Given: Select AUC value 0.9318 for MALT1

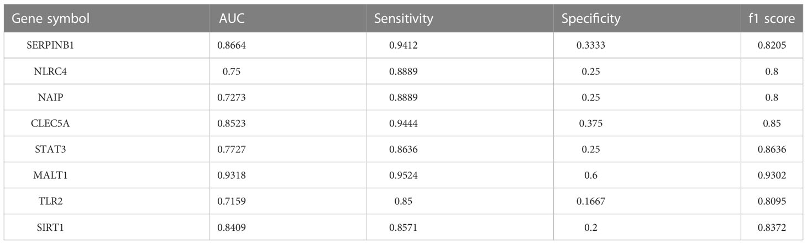Looking at the screenshot, I should [x=231, y=176].
